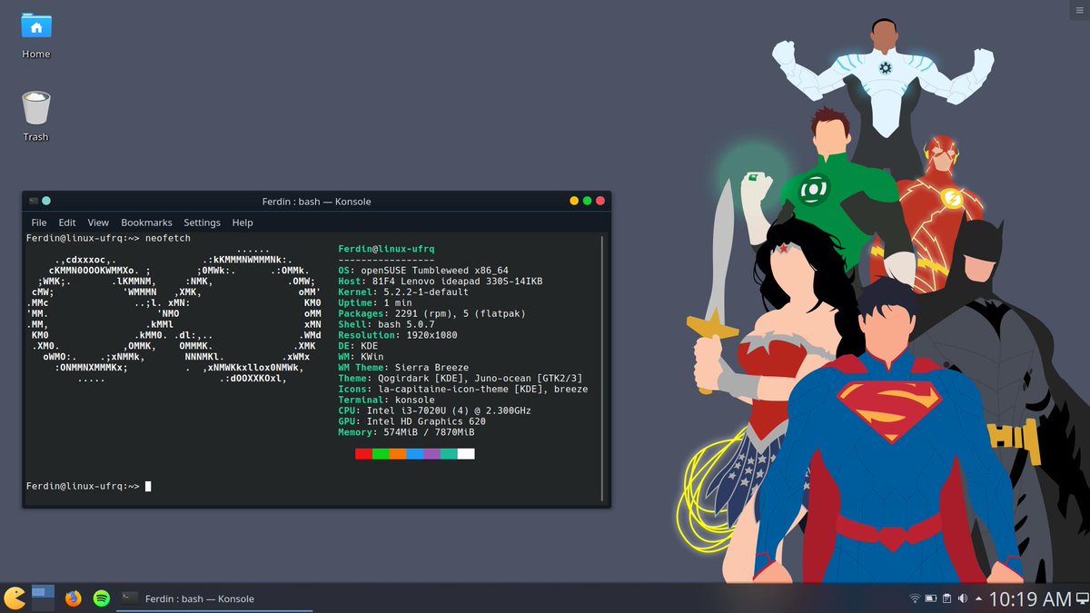Click the Konsole vertical scrollbar

(x=602, y=369)
